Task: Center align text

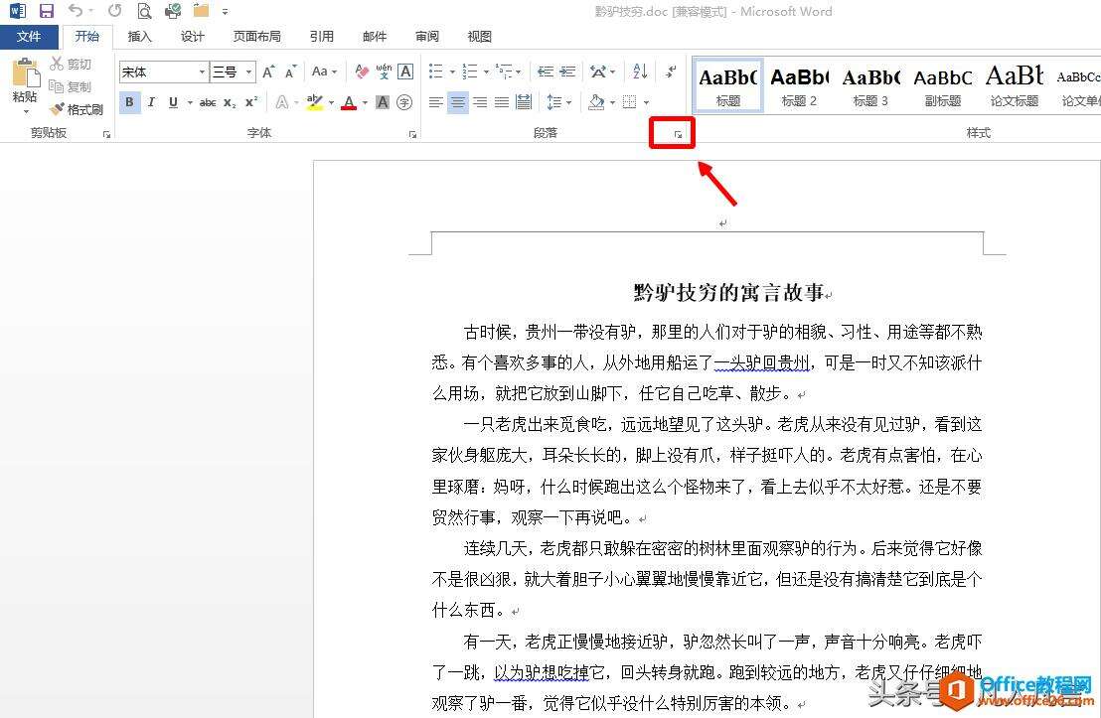Action: tap(458, 102)
